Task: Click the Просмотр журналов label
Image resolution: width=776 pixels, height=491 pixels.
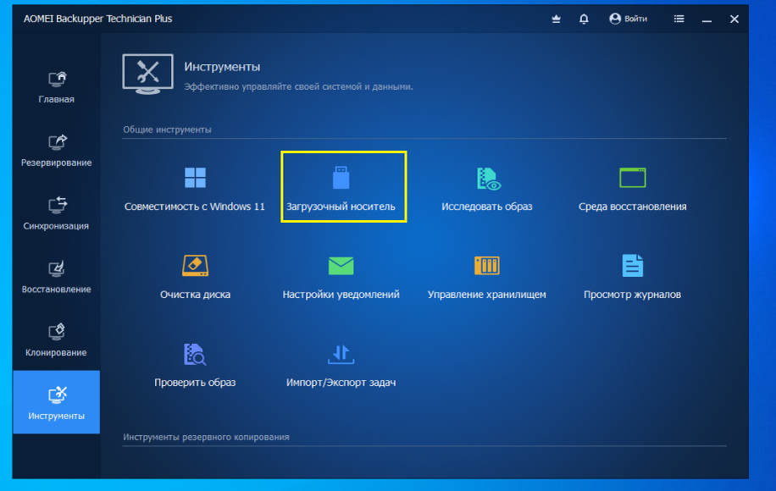Action: click(x=633, y=295)
